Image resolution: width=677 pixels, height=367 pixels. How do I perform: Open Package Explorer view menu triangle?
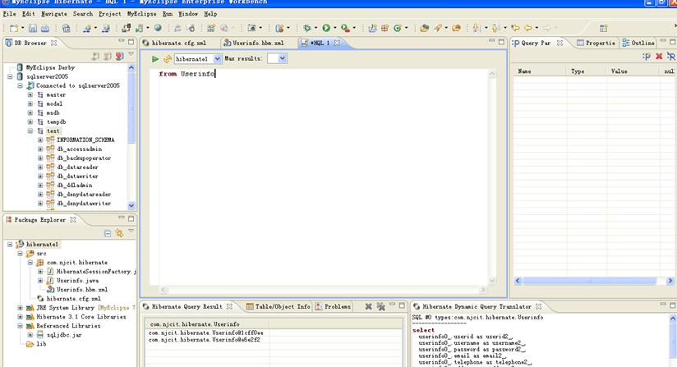[x=131, y=232]
